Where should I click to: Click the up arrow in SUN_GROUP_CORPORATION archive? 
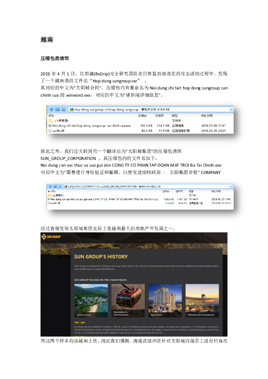(x=50, y=187)
